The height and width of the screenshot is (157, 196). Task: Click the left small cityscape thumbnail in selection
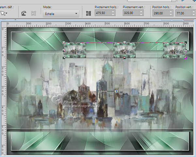click(75, 50)
